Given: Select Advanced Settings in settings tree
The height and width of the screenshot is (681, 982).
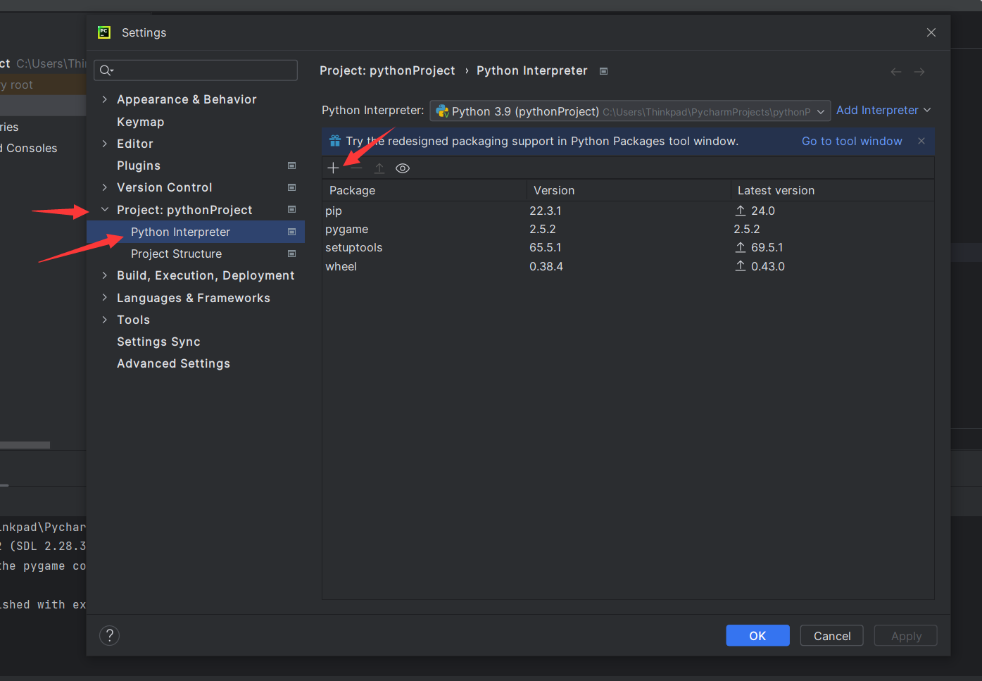Looking at the screenshot, I should [173, 363].
